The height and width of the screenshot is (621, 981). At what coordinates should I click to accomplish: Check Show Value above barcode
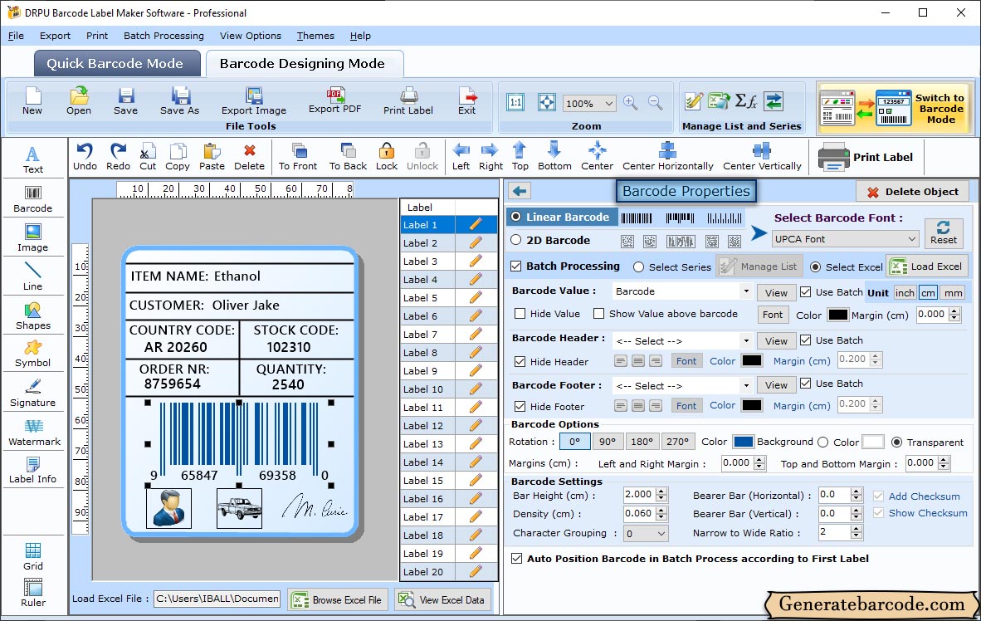tap(598, 314)
